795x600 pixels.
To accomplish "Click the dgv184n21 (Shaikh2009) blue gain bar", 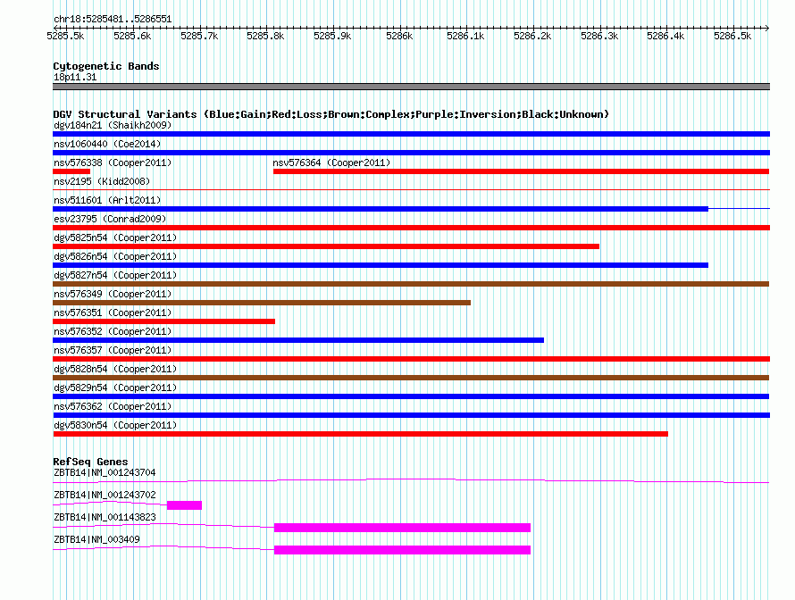I will (411, 134).
